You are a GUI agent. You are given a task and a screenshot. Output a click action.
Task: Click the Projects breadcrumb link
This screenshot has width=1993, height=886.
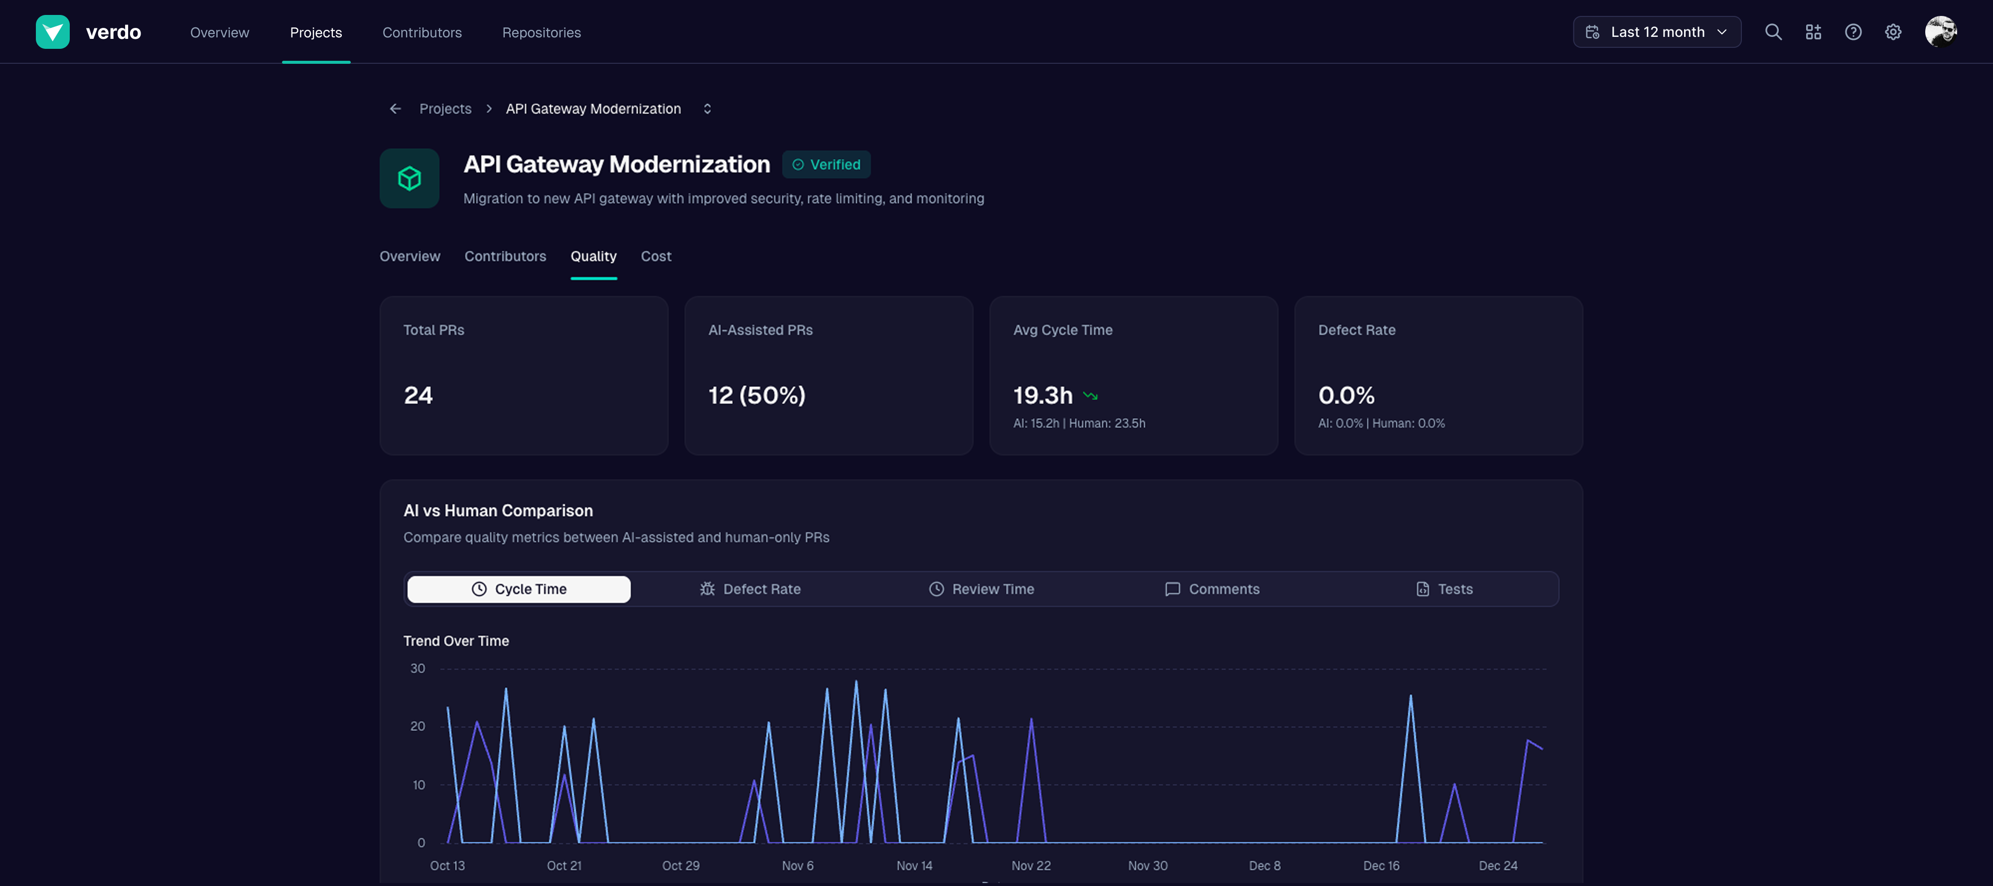(445, 108)
